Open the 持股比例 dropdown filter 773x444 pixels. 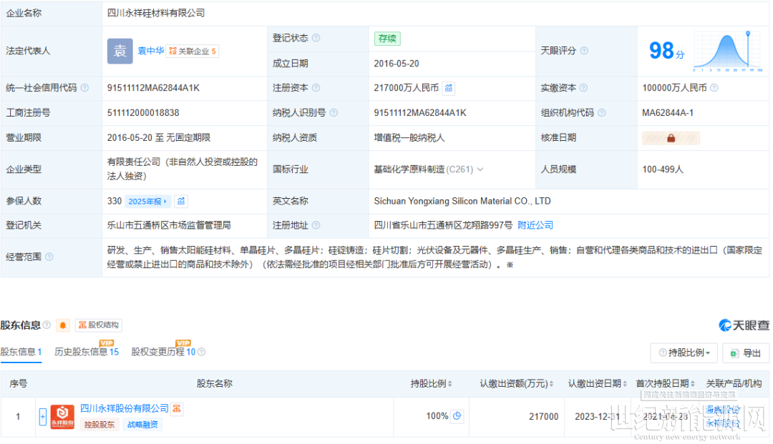[x=684, y=353]
